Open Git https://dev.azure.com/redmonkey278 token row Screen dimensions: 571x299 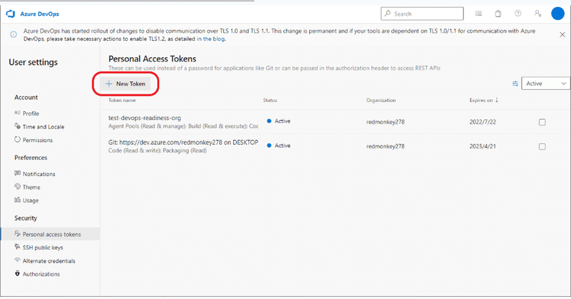tap(335, 146)
